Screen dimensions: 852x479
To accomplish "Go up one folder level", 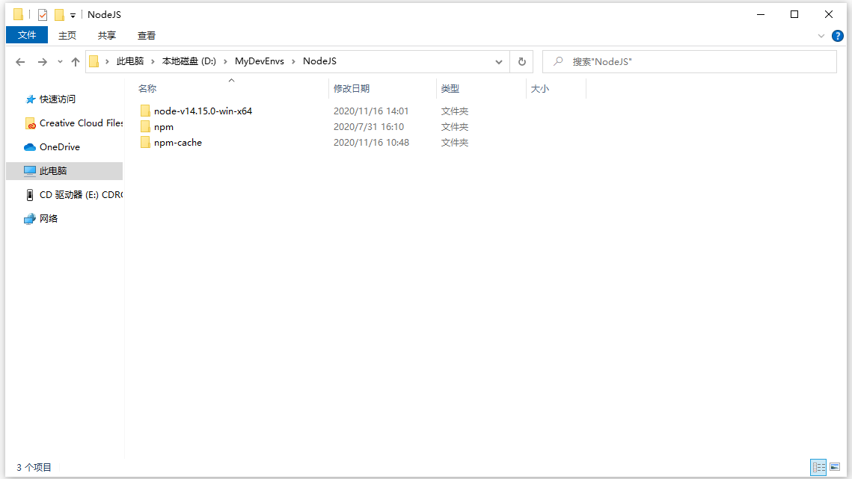I will pyautogui.click(x=76, y=62).
